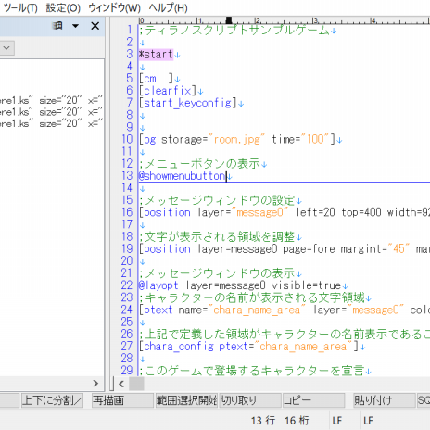The image size is (430, 430).
Task: Open the ヘルプ(H) menu
Action: click(169, 7)
